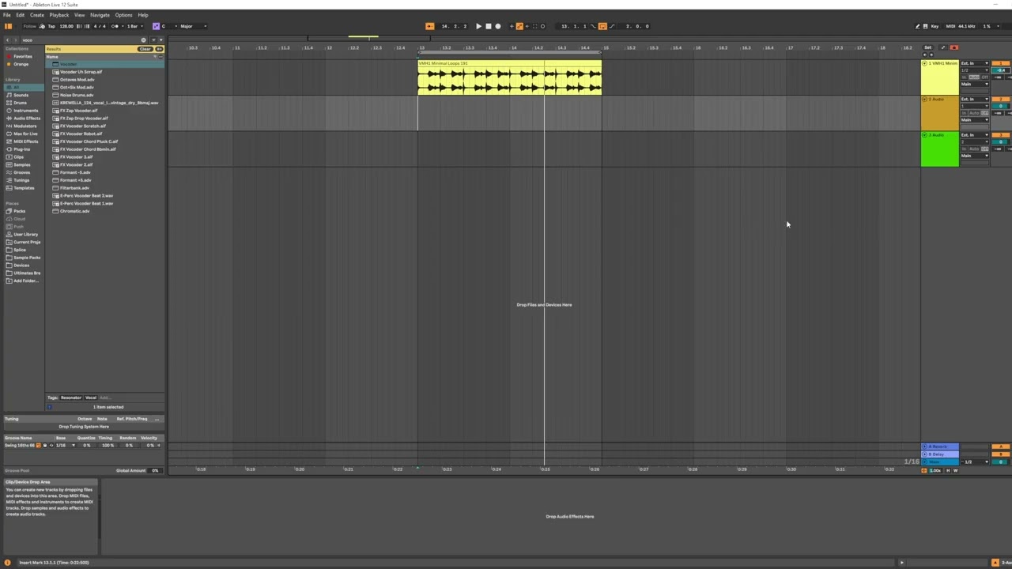Screen dimensions: 1012x569
Task: Toggle the browser show/hide icon
Action: click(8, 26)
